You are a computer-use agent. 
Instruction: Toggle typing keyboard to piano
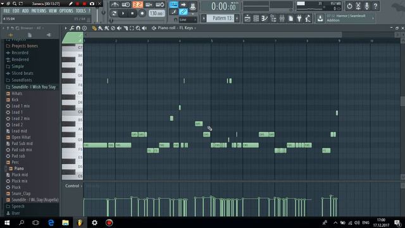[x=173, y=4]
